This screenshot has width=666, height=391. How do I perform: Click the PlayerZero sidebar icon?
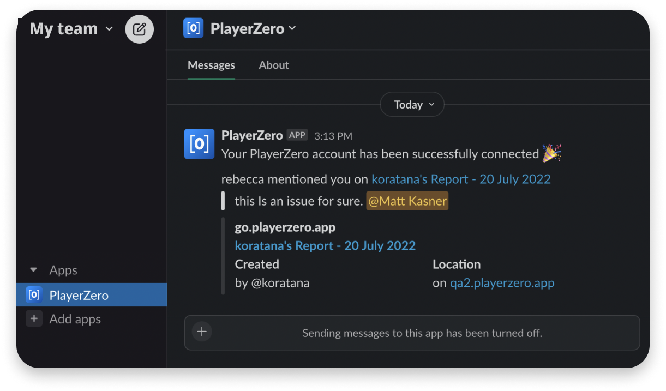[x=34, y=295]
